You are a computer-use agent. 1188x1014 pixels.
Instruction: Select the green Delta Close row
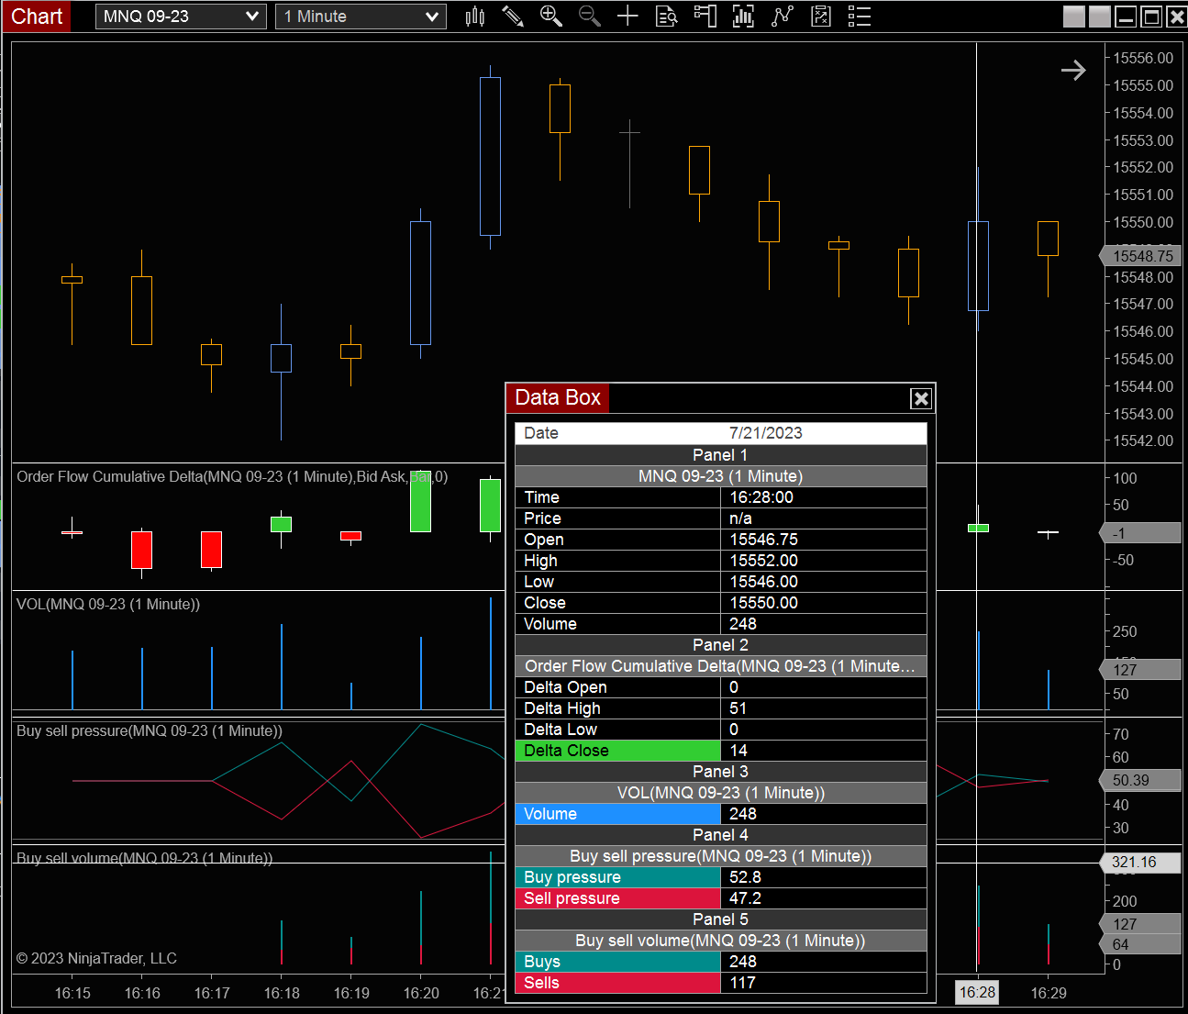pos(616,751)
